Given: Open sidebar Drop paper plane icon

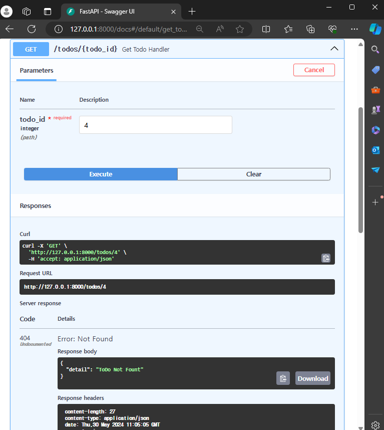Looking at the screenshot, I should 375,170.
